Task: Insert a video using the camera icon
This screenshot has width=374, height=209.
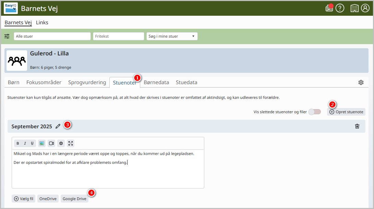Action: tap(51, 143)
